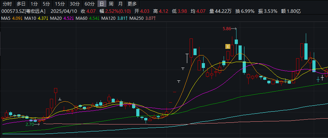The image size is (328, 138).
Task: Switch to the 分时 intraday tab
Action: coord(7,4)
